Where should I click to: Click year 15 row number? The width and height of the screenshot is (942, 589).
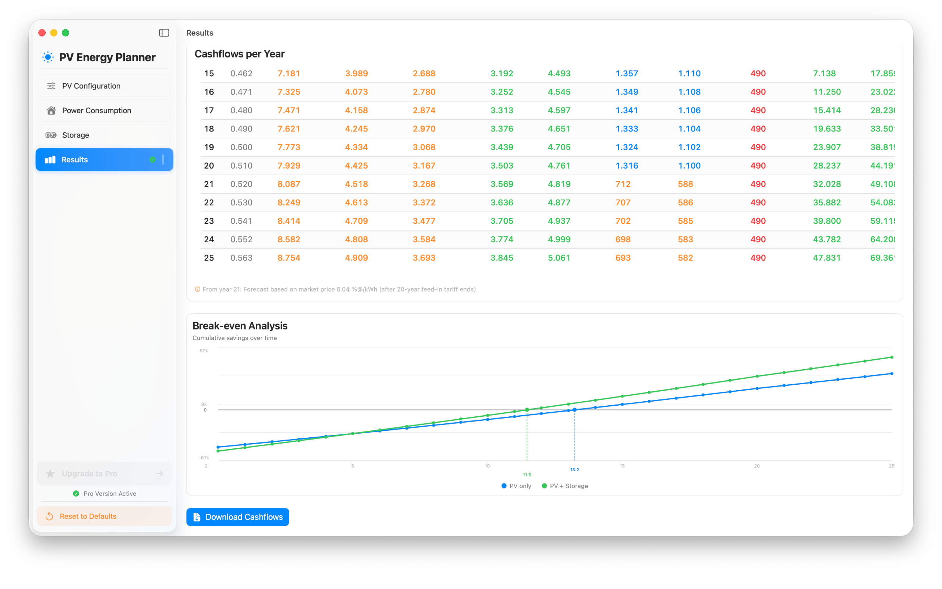click(x=209, y=73)
